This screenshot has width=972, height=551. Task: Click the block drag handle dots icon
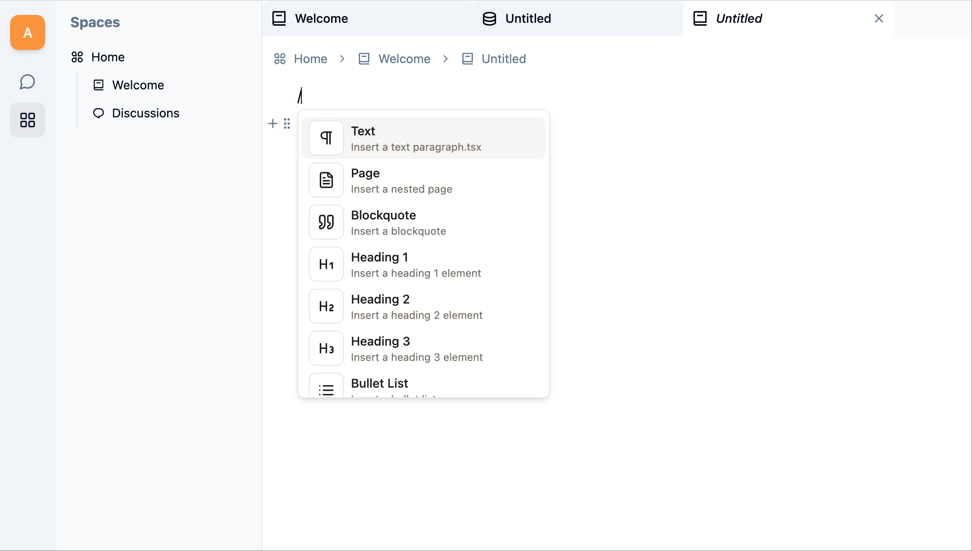point(287,124)
